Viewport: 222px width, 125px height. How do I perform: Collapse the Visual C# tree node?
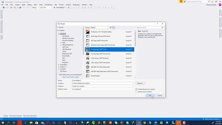click(x=59, y=34)
